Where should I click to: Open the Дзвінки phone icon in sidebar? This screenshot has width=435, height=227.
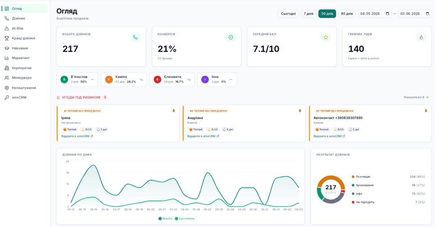(7, 18)
